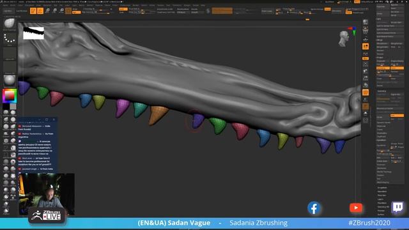Open the Preferences menu
409x230 pixels.
click(x=125, y=5)
